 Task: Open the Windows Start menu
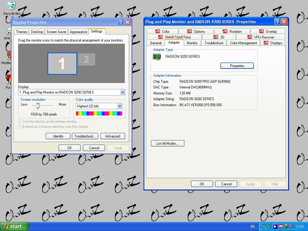tap(14, 226)
